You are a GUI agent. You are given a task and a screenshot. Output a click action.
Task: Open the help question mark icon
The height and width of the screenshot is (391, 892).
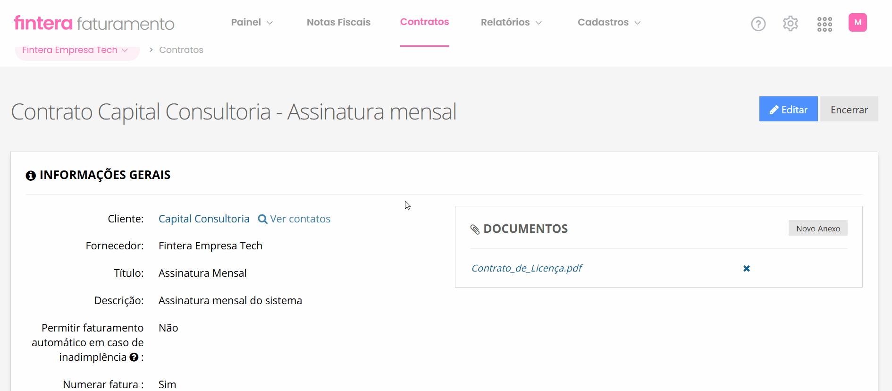(758, 24)
